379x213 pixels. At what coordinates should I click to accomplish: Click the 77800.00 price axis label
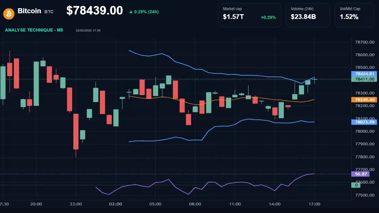click(364, 157)
